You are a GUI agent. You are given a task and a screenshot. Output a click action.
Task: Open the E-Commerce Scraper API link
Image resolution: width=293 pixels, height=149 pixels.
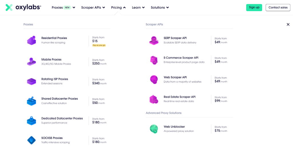pyautogui.click(x=181, y=58)
